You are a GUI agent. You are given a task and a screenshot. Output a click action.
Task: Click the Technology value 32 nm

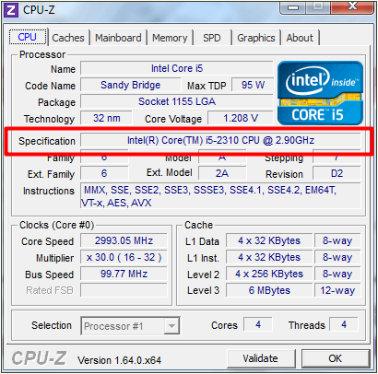(107, 118)
